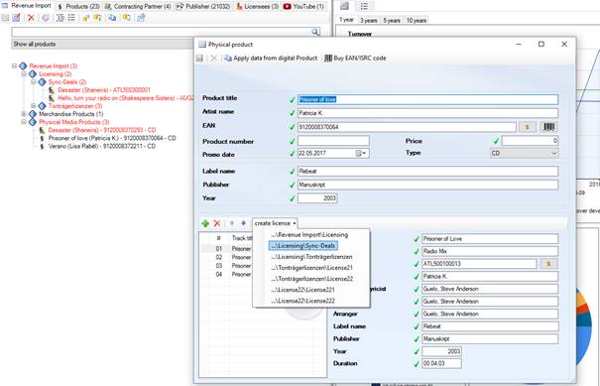Click the greyed X icon beside save in dialog
This screenshot has width=600, height=386.
tap(214, 59)
